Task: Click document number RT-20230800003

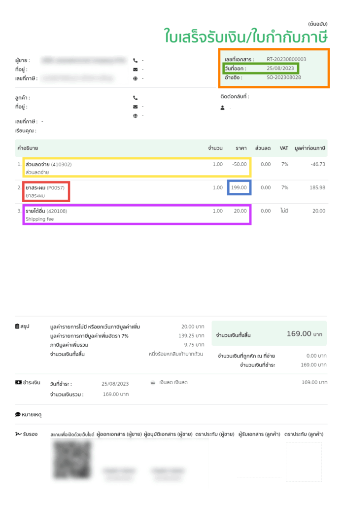Action: point(286,59)
